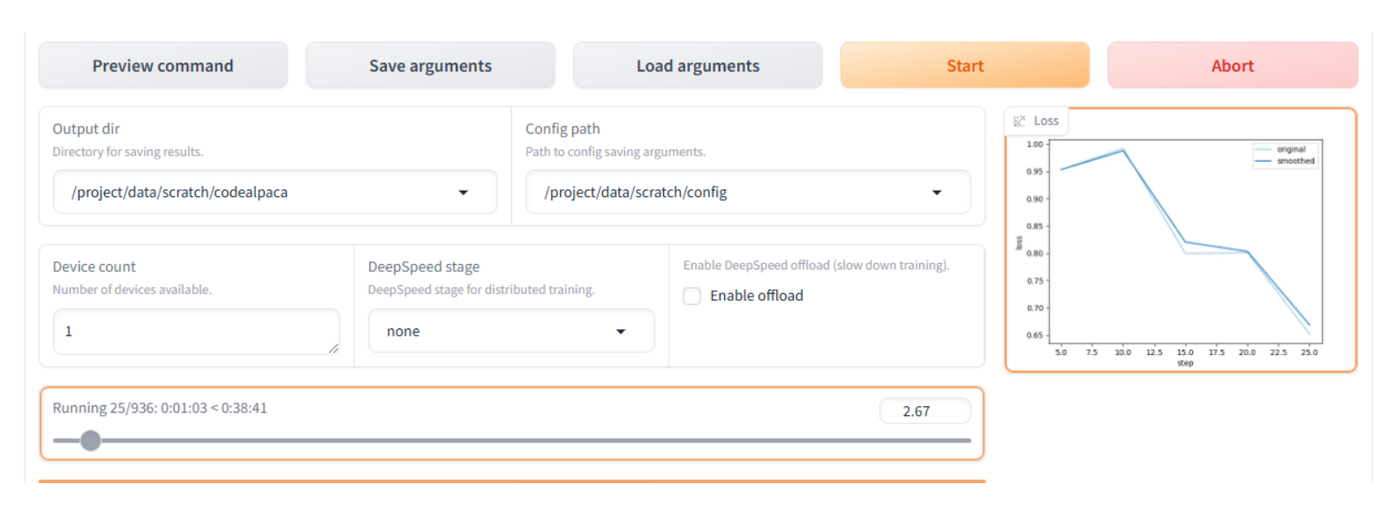Expand the Output dir dropdown arrow
This screenshot has width=1397, height=505.
463,192
